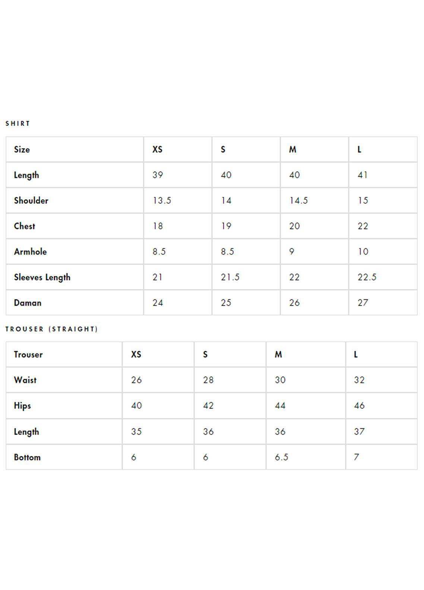Screen dimensions: 424x590
Task: Click shirt Shoulder value 13.5 for XS
Action: tap(162, 200)
